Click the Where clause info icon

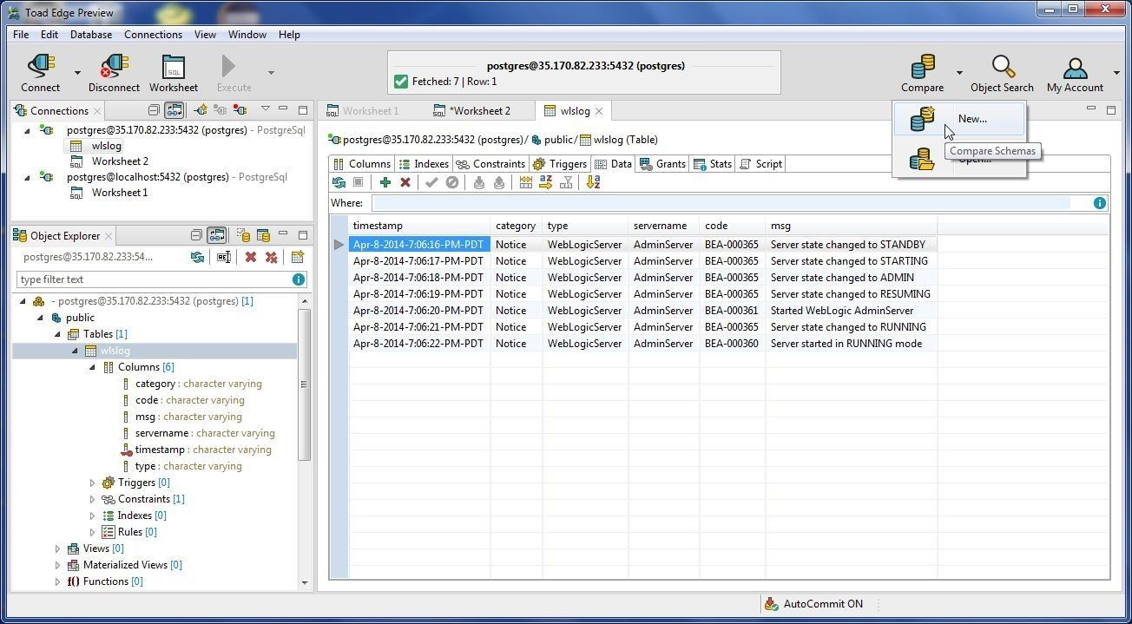1100,203
